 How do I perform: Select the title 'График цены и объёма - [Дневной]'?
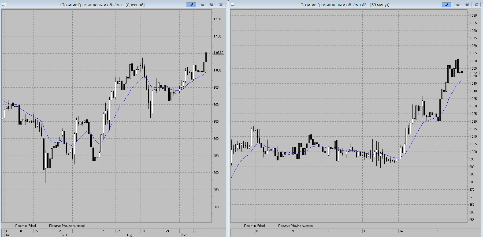[x=112, y=5]
